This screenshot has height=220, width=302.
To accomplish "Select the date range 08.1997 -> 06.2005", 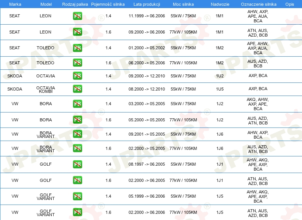I will coord(147,164).
